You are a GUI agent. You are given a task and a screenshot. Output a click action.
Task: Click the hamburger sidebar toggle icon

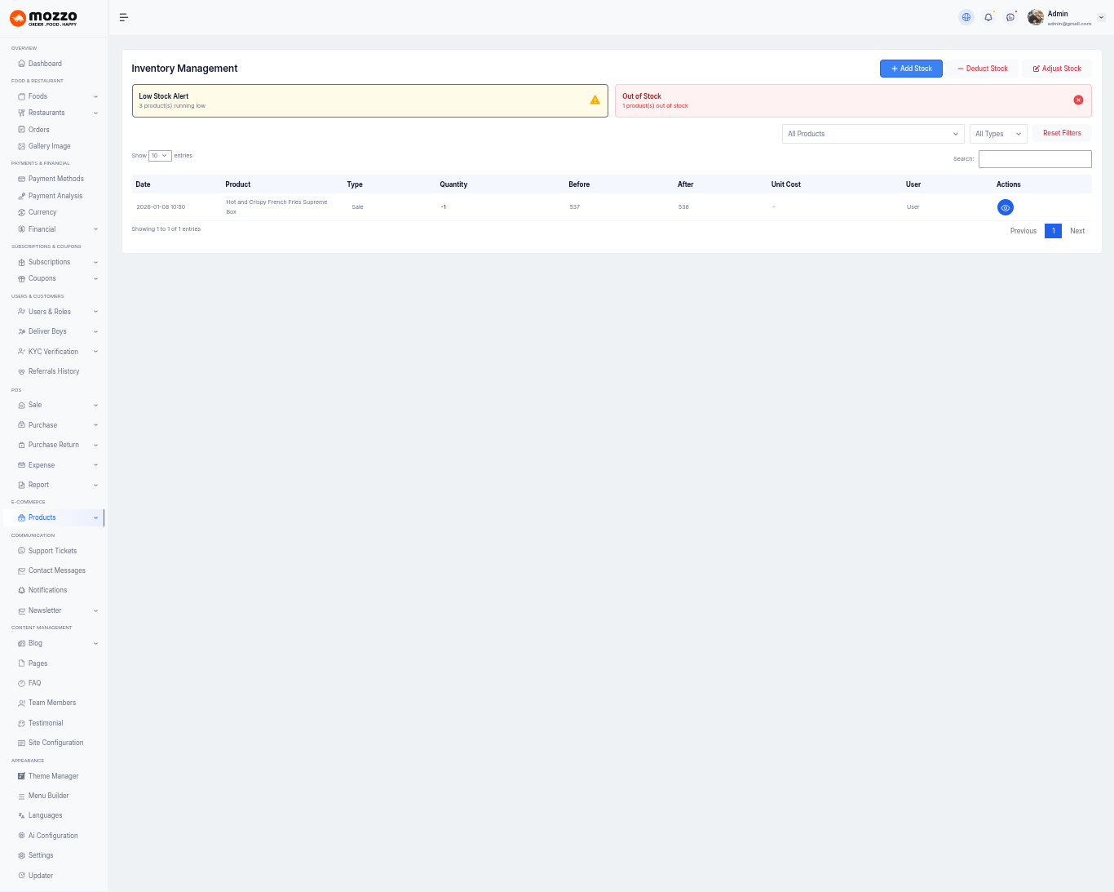pos(124,17)
